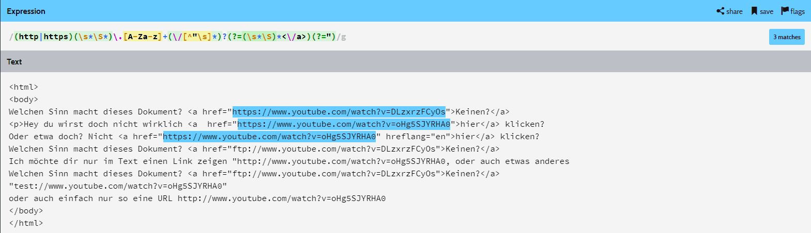
Task: Click the closing </body> line
Action: (26, 211)
